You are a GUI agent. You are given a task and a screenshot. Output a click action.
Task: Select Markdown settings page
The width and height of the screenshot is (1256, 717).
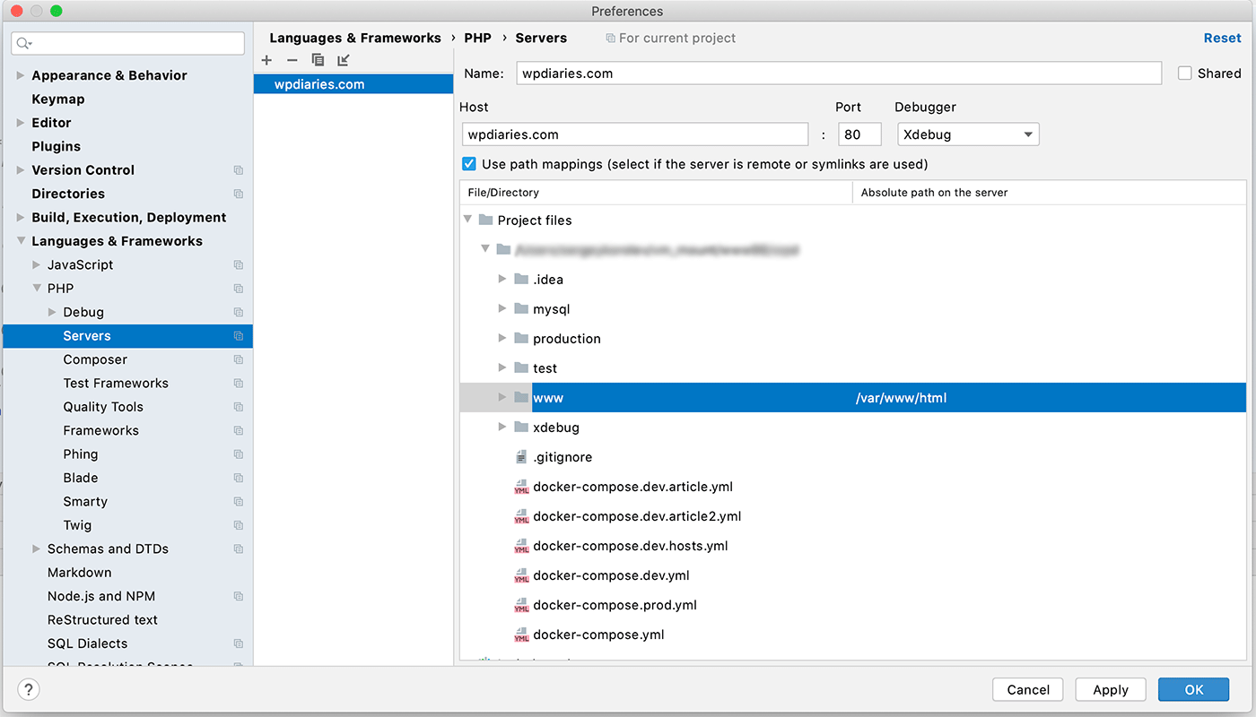point(80,573)
